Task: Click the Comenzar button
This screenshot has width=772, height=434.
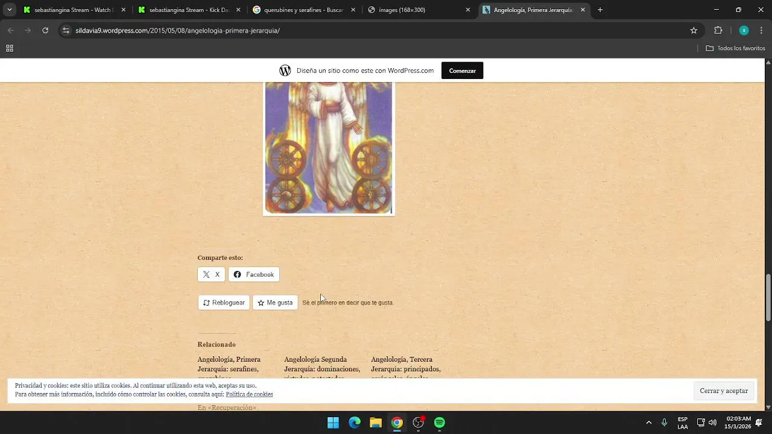Action: point(462,71)
